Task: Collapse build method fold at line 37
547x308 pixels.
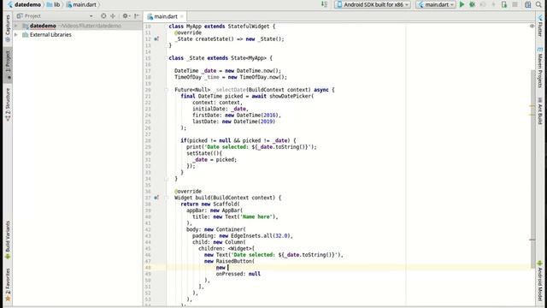Action: pyautogui.click(x=167, y=198)
